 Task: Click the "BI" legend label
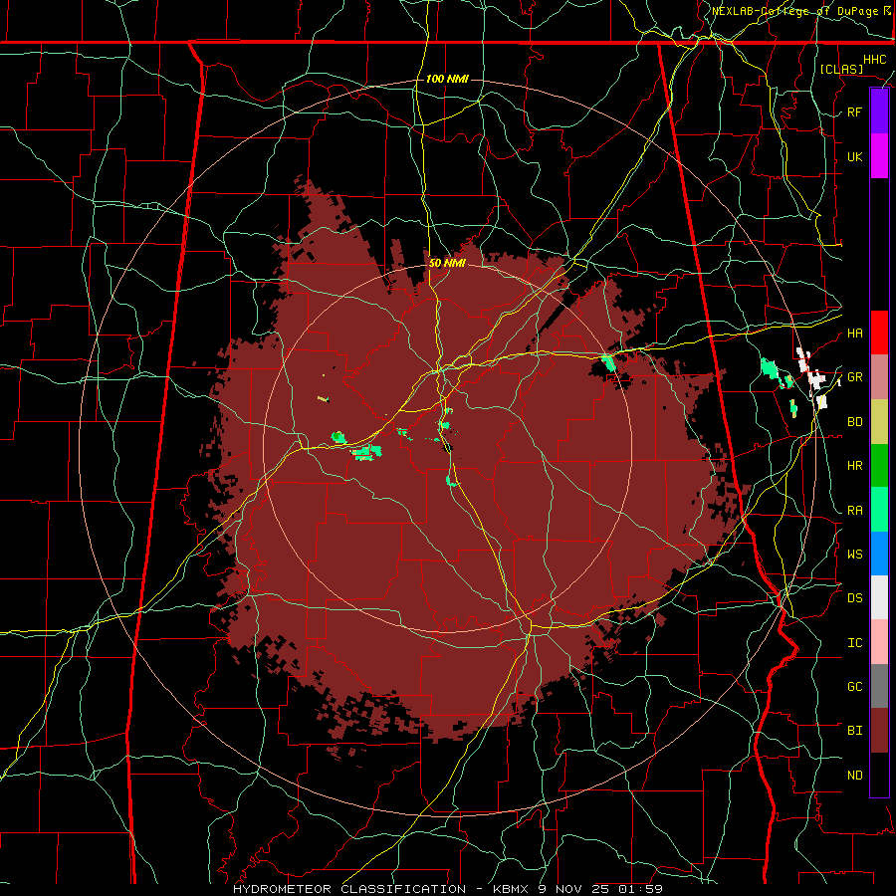pos(854,731)
